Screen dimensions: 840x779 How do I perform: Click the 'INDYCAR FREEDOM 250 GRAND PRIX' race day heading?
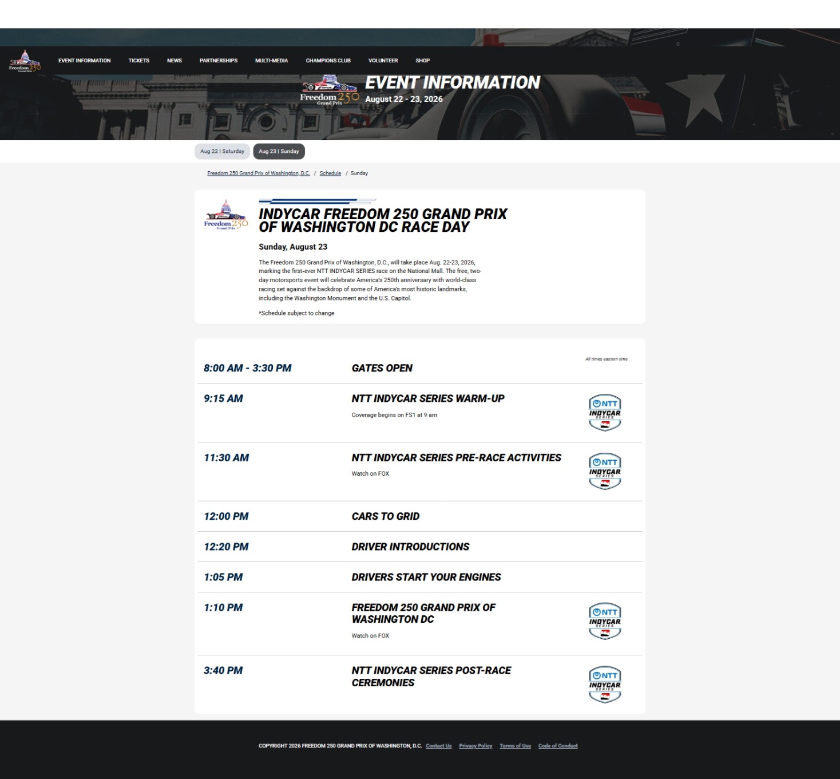tap(383, 220)
